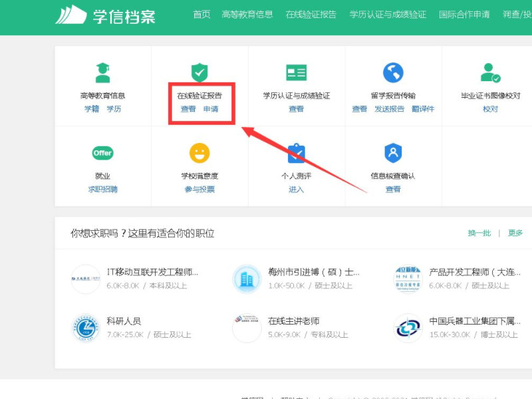Click the 信息核查确认 profile icon
532x399 pixels.
click(x=392, y=152)
